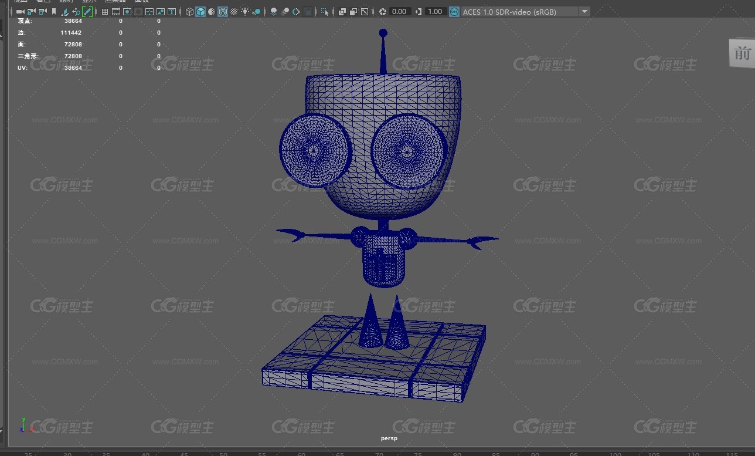
Task: Toggle viewport Shadows icon
Action: pos(256,12)
